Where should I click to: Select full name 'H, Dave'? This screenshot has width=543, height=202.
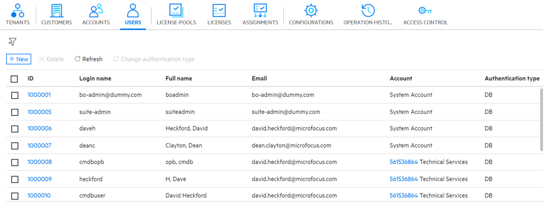177,179
